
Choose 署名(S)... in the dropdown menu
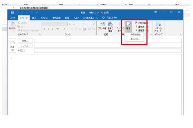135,39
